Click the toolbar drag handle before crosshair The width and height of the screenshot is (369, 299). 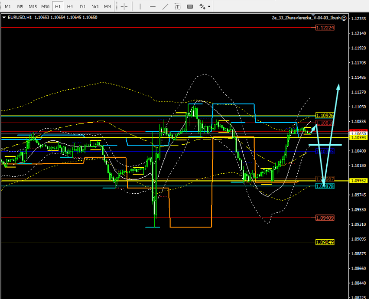coord(116,7)
